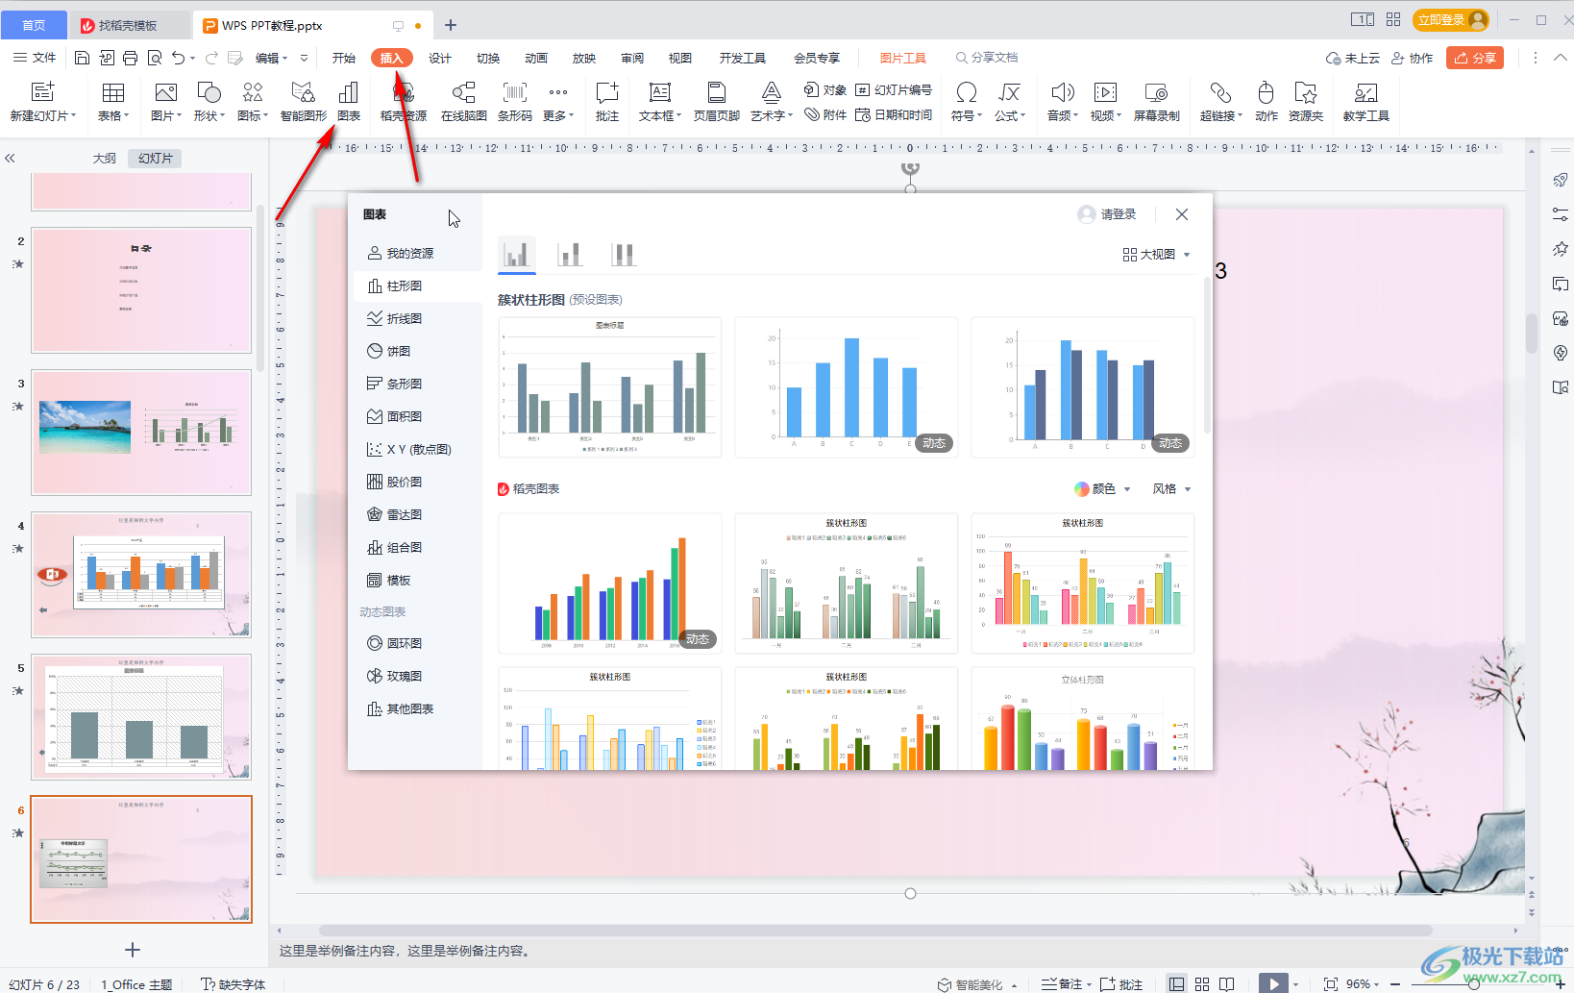Image resolution: width=1574 pixels, height=993 pixels.
Task: Click the 图表 (Chart) icon in ribbon
Action: (x=349, y=101)
